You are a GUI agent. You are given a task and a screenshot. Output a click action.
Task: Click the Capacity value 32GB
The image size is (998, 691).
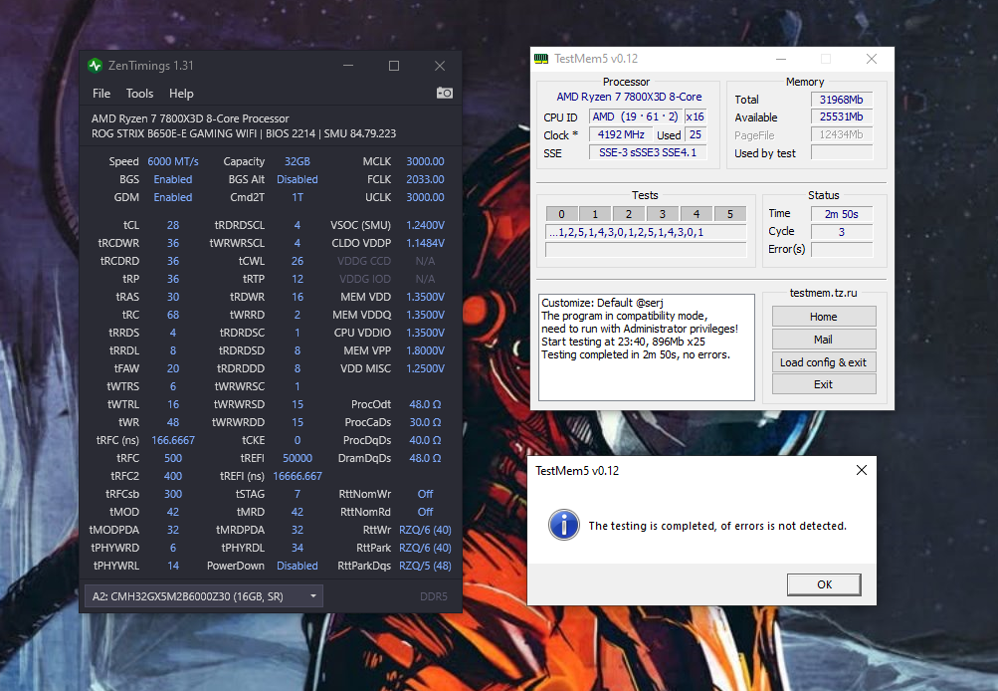pyautogui.click(x=298, y=161)
